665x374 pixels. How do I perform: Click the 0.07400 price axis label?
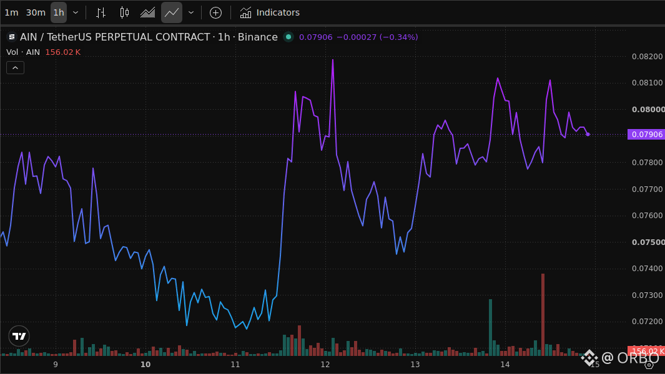[647, 268]
